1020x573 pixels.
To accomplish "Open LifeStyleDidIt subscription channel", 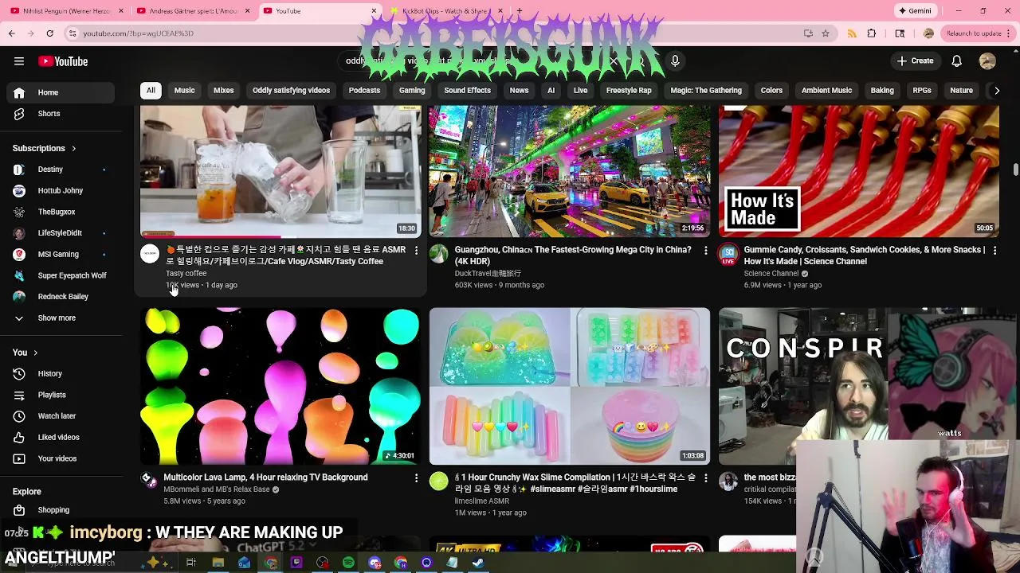I will pyautogui.click(x=61, y=233).
